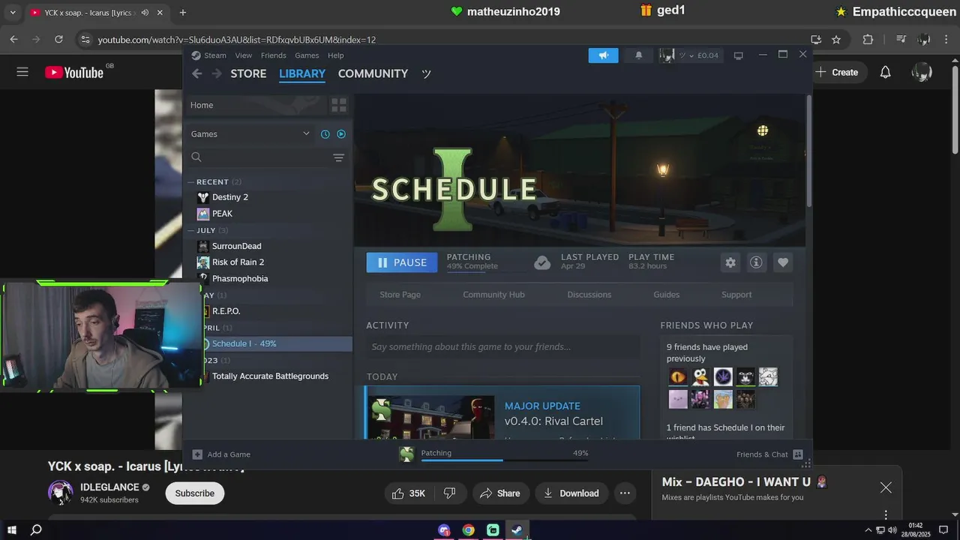Image resolution: width=960 pixels, height=540 pixels.
Task: Open Windows notification center icon
Action: (942, 530)
